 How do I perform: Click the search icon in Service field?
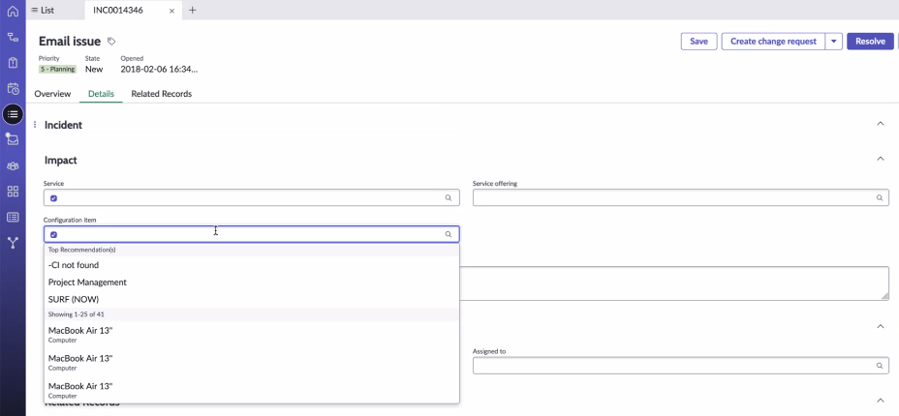[x=449, y=198]
